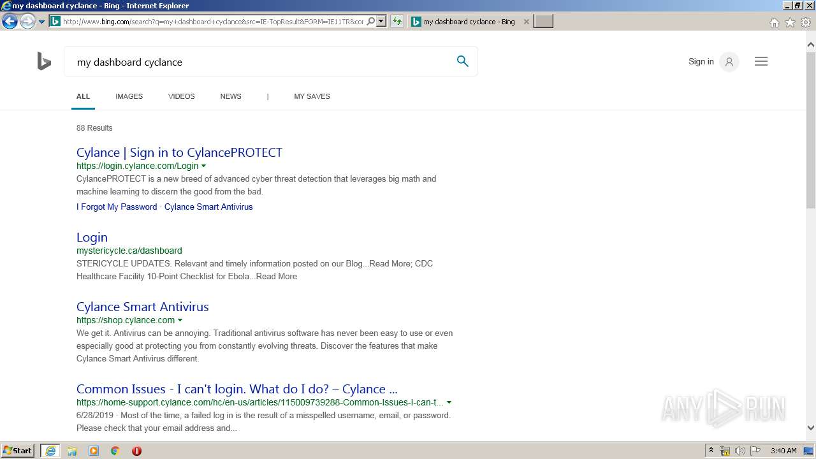Screen dimensions: 816x459
Task: Click the blue search magnifier button
Action: (x=463, y=61)
